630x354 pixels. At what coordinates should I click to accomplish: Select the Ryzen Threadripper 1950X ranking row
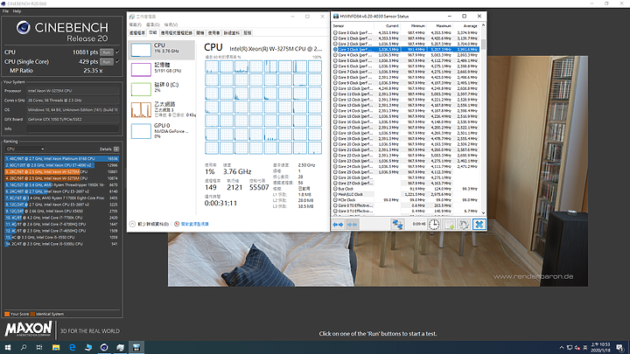coord(62,184)
